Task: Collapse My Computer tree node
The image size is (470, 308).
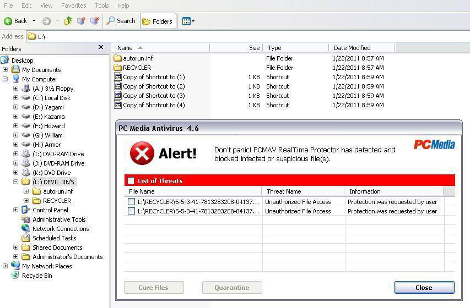Action: 5,79
